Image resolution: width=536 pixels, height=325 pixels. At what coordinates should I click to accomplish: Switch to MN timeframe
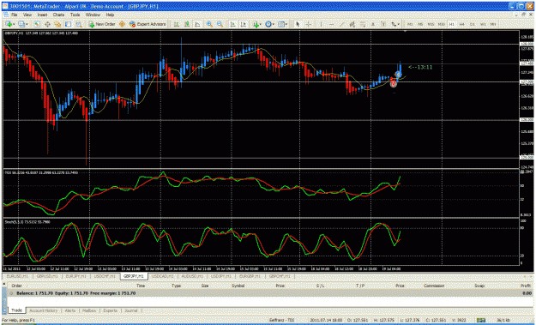493,24
